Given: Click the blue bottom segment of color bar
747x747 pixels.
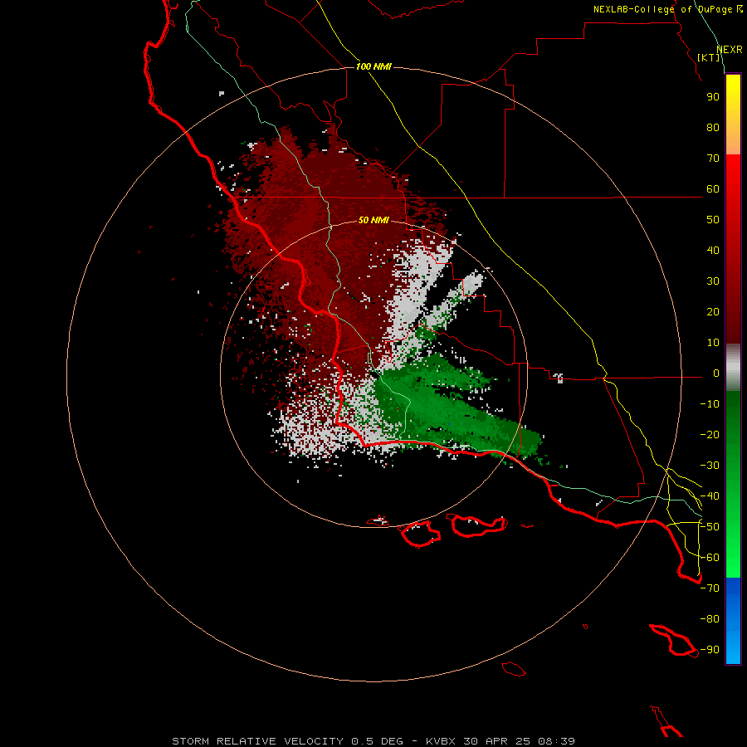Looking at the screenshot, I should coord(733,621).
